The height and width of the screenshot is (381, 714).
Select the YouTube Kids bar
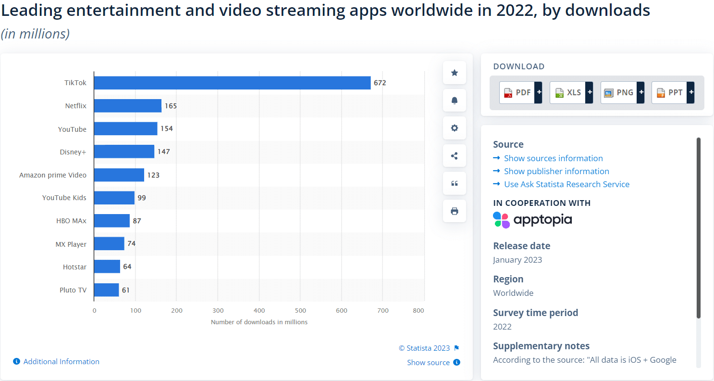click(114, 198)
